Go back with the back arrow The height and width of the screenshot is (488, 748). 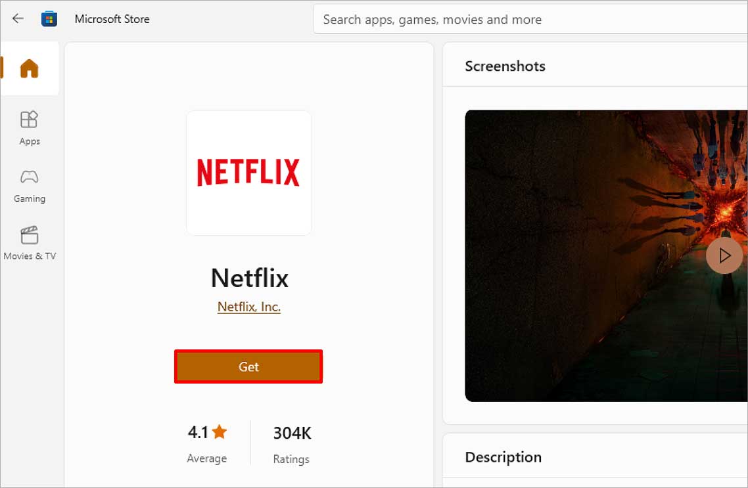click(x=18, y=18)
